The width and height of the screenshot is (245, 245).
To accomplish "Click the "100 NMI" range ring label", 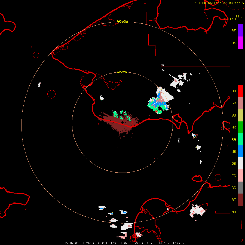I will pos(122,22).
